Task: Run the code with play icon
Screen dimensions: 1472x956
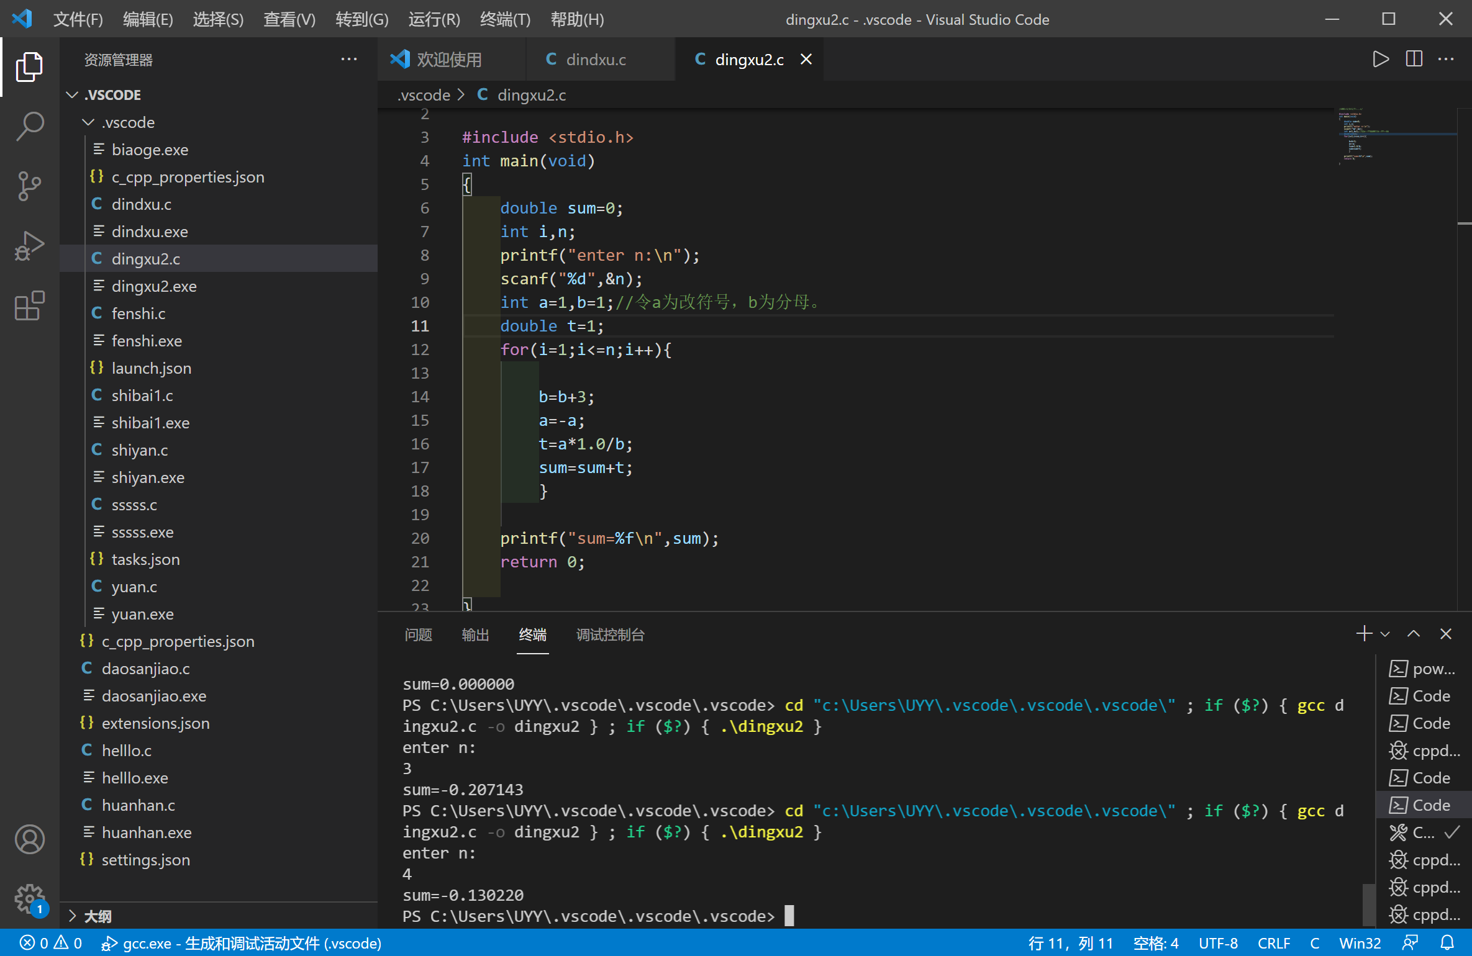Action: (x=1380, y=60)
